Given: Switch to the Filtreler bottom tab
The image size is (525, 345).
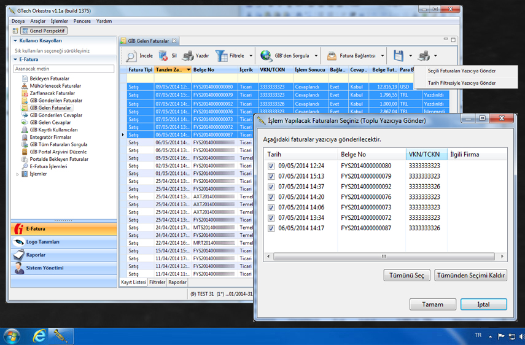Looking at the screenshot, I should [x=157, y=282].
